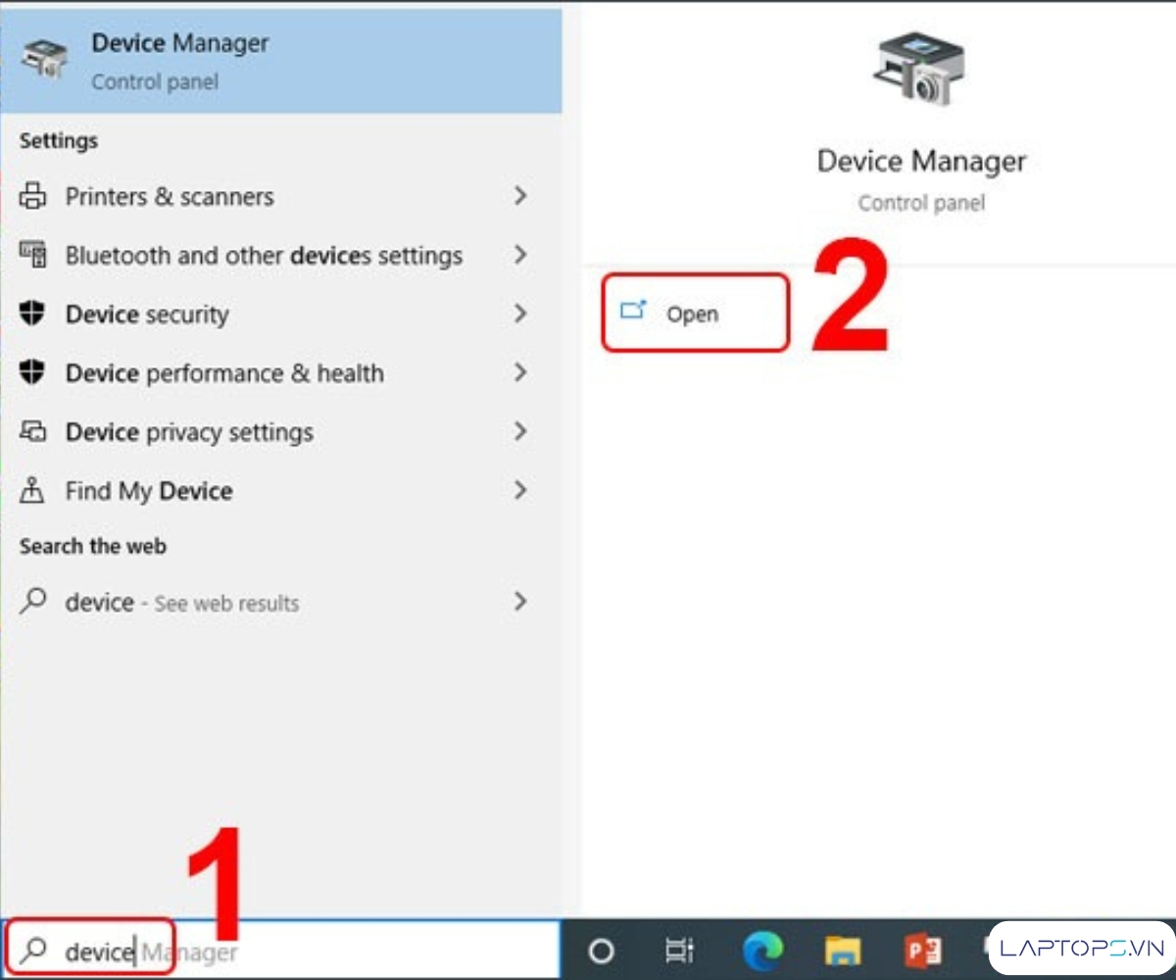Expand the Device performance & health chevron

tap(520, 373)
